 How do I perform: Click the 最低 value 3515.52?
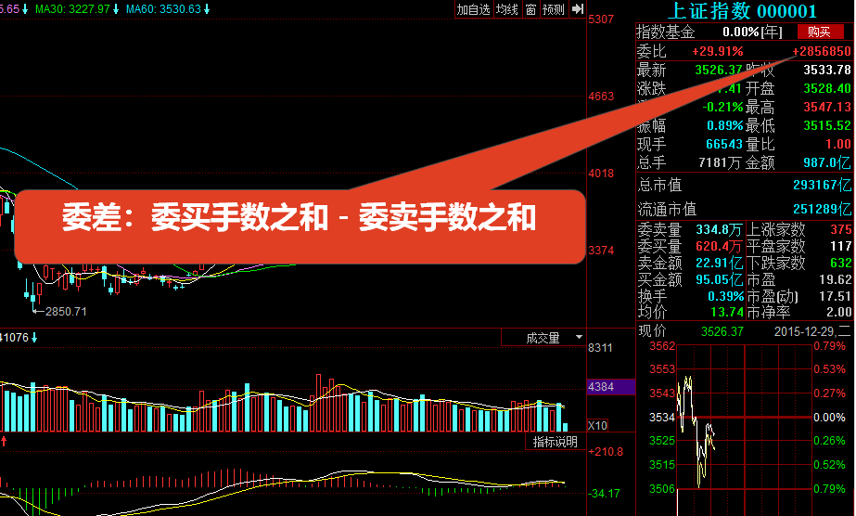click(827, 125)
